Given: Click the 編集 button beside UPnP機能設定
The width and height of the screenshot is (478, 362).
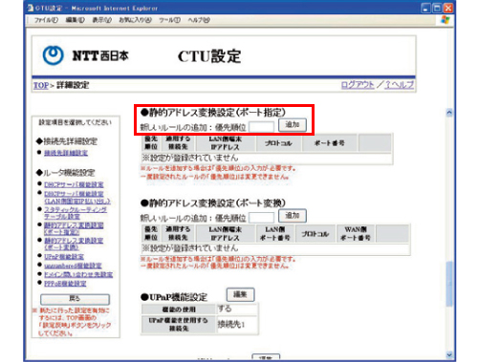Looking at the screenshot, I should 240,294.
